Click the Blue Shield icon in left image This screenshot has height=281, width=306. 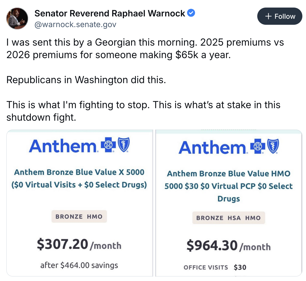(124, 145)
